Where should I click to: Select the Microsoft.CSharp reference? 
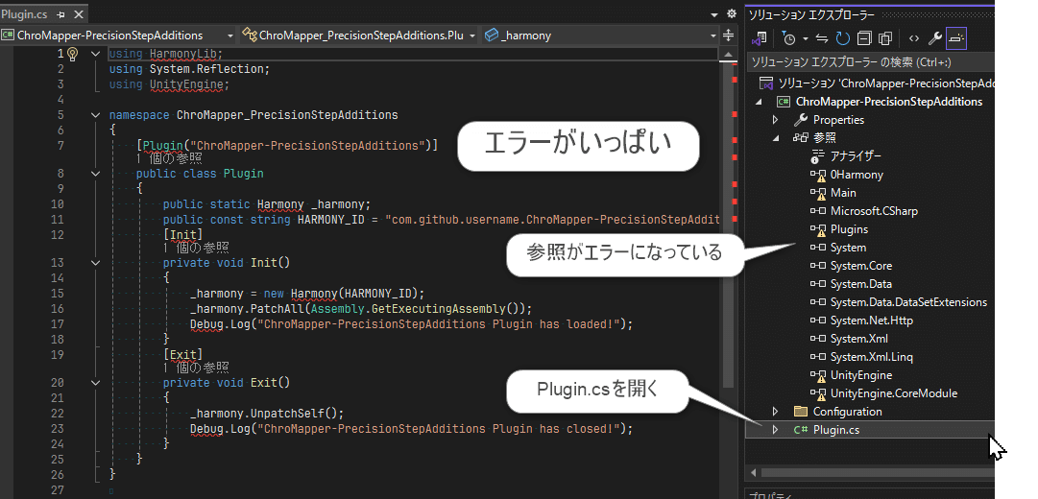[x=874, y=211]
